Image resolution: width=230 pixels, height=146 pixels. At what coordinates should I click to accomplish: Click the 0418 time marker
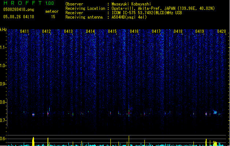(x=178, y=31)
